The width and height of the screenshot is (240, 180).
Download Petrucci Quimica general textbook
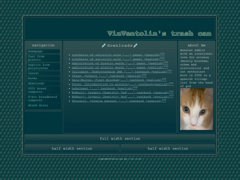pyautogui.click(x=119, y=101)
